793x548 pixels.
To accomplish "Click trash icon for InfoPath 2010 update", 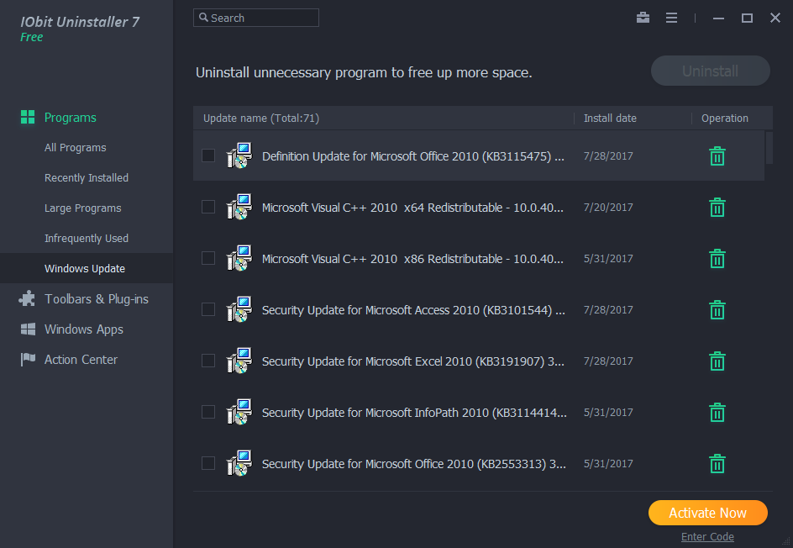I will [717, 413].
